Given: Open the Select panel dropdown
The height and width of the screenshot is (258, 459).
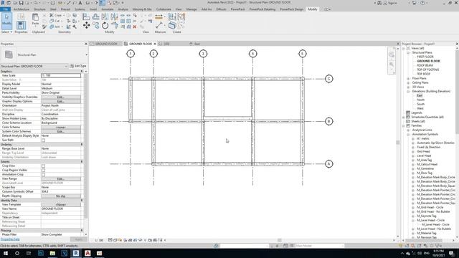Looking at the screenshot, I should [x=6, y=32].
